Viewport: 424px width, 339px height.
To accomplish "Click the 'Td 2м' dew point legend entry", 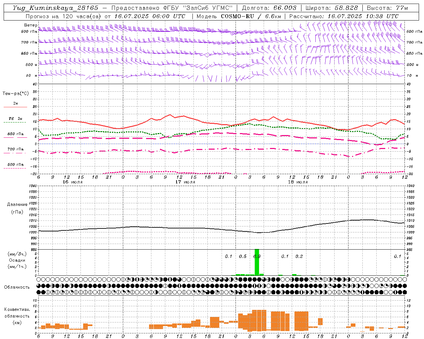I will (16, 119).
